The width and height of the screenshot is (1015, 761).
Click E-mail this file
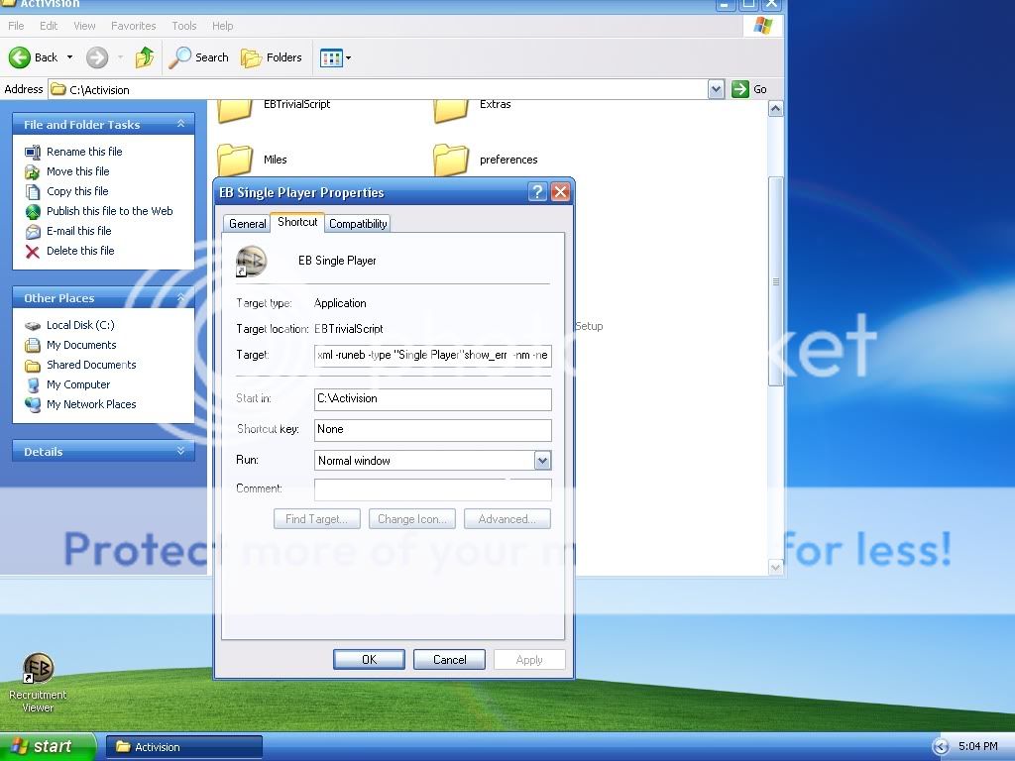click(79, 231)
